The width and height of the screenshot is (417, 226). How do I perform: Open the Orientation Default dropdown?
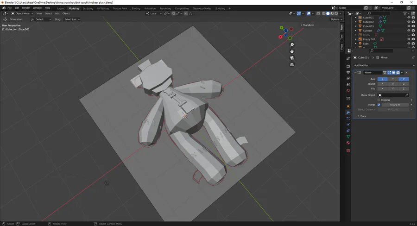point(41,19)
